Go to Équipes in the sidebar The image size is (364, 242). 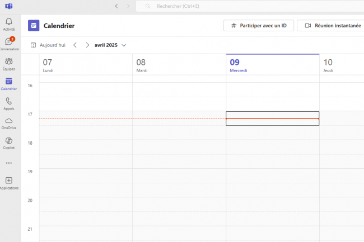(x=8, y=64)
